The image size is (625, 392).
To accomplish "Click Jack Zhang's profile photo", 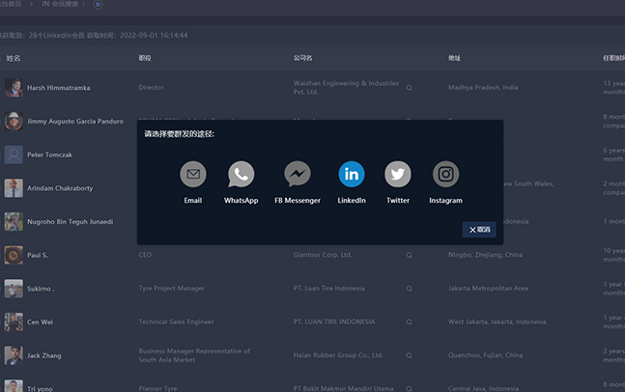I will point(14,355).
